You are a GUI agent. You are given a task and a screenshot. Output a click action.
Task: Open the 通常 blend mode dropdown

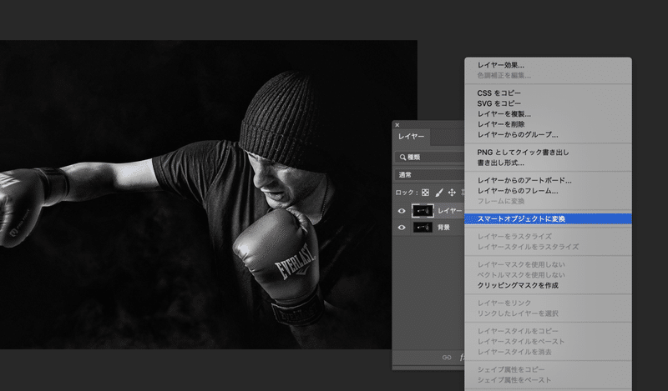pos(429,175)
